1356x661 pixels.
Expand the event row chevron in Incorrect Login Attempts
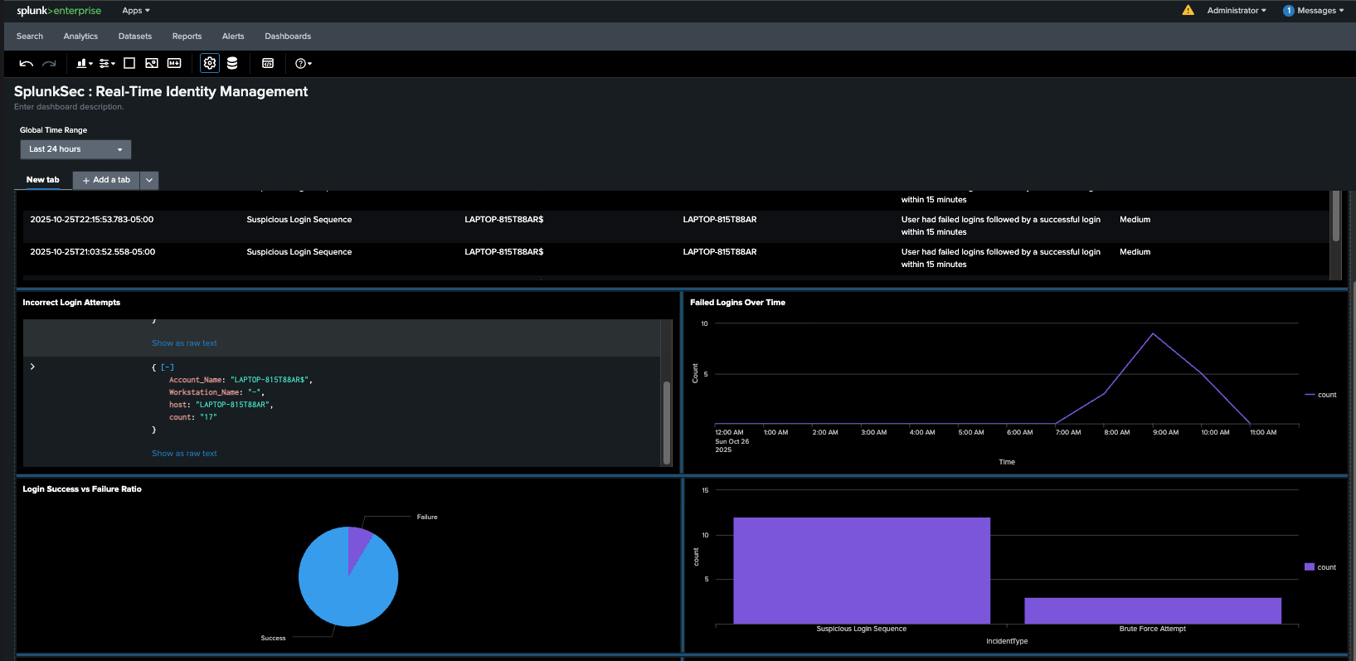click(x=32, y=367)
